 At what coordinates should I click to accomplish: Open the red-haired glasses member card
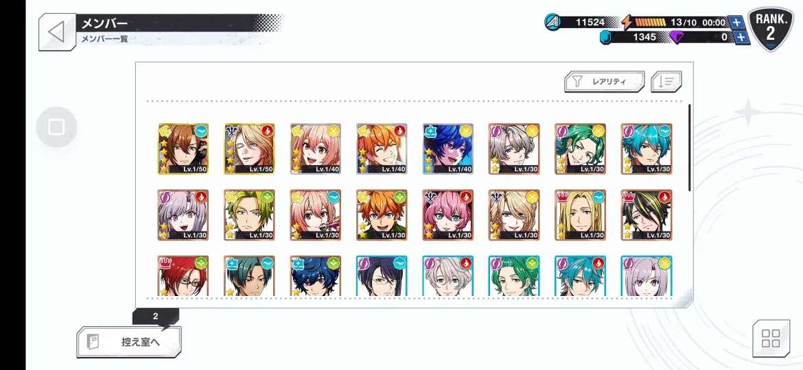tap(183, 277)
